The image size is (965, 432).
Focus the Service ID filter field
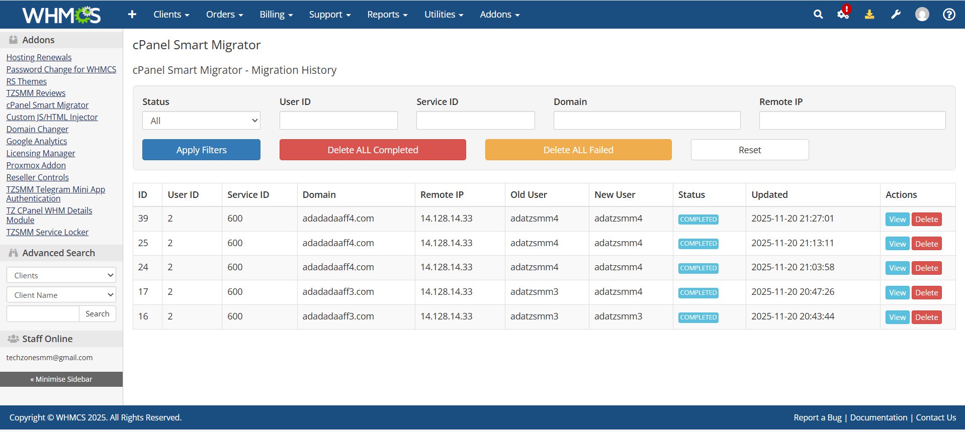(476, 121)
